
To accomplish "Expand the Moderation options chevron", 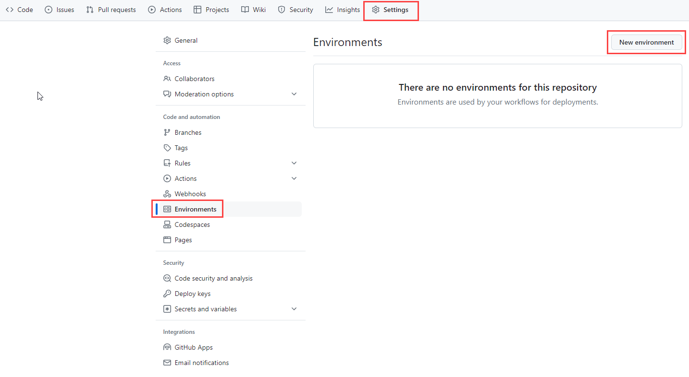I will [294, 94].
